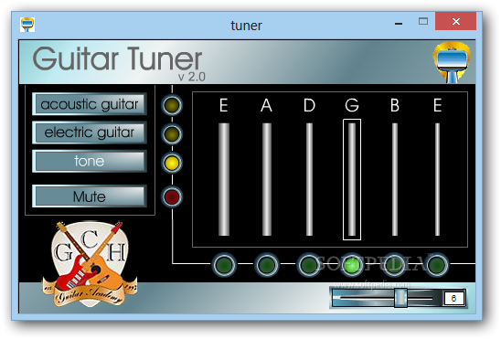
Task: Click the Guitar Tuner title text
Action: click(117, 58)
